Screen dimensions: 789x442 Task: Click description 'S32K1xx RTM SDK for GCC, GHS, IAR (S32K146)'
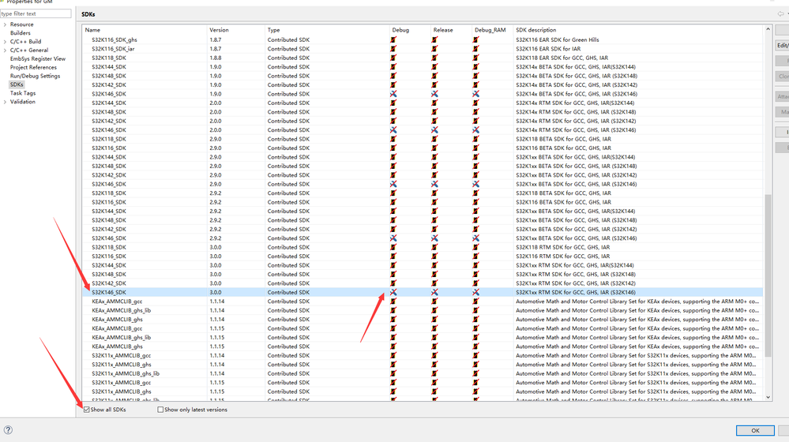point(575,292)
